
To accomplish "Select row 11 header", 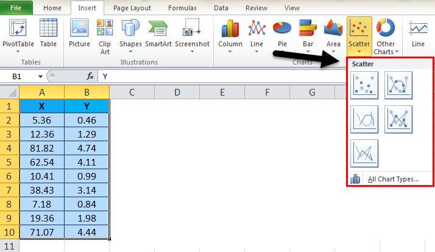I will (x=9, y=246).
